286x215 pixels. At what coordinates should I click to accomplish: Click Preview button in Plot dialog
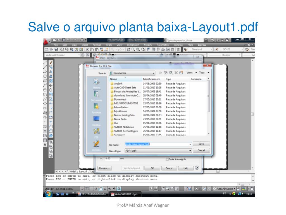104,168
